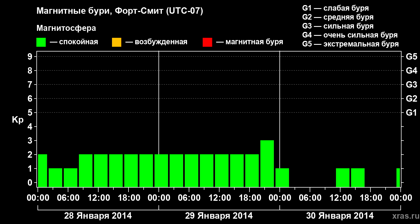This screenshot has height=224, width=420.
Task: Click the Kp 2 bar just left of the Kp 3 bar
Action: [252, 171]
